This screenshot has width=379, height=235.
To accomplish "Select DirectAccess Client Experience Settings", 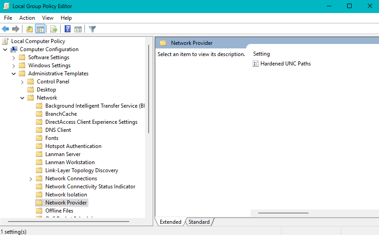I will coord(91,122).
